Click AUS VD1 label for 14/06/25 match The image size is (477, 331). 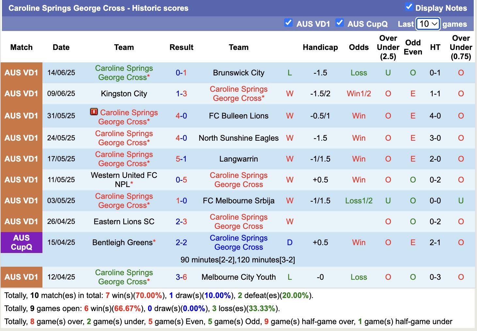tap(22, 73)
